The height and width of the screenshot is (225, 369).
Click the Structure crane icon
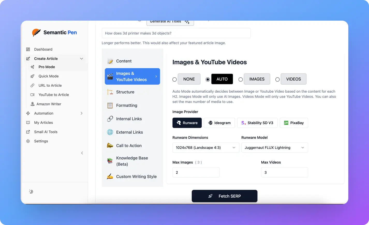(110, 92)
